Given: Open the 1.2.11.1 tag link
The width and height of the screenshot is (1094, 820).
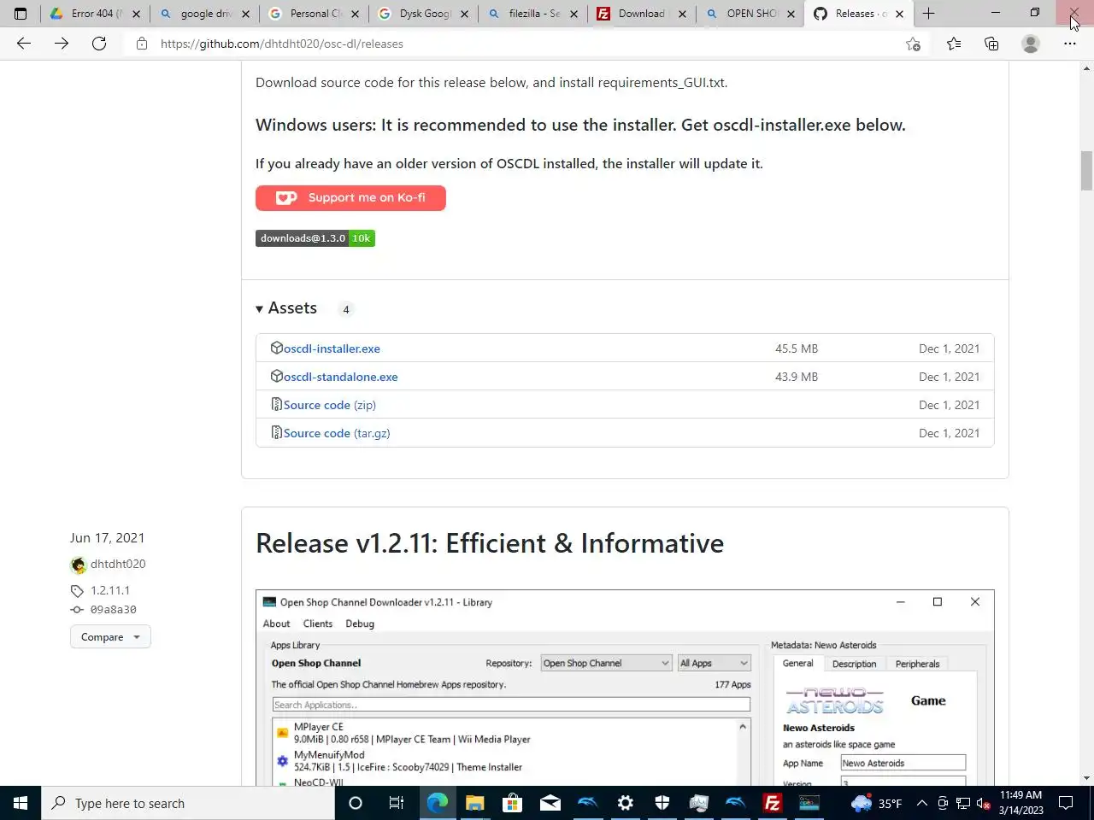Looking at the screenshot, I should tap(110, 590).
